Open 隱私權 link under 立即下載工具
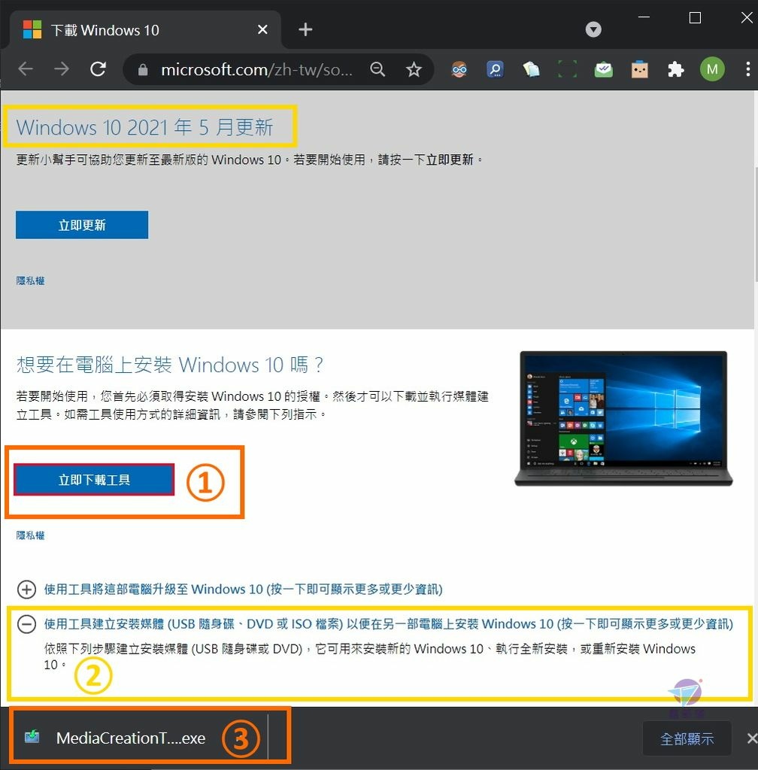Screen dimensions: 758x770 point(30,535)
